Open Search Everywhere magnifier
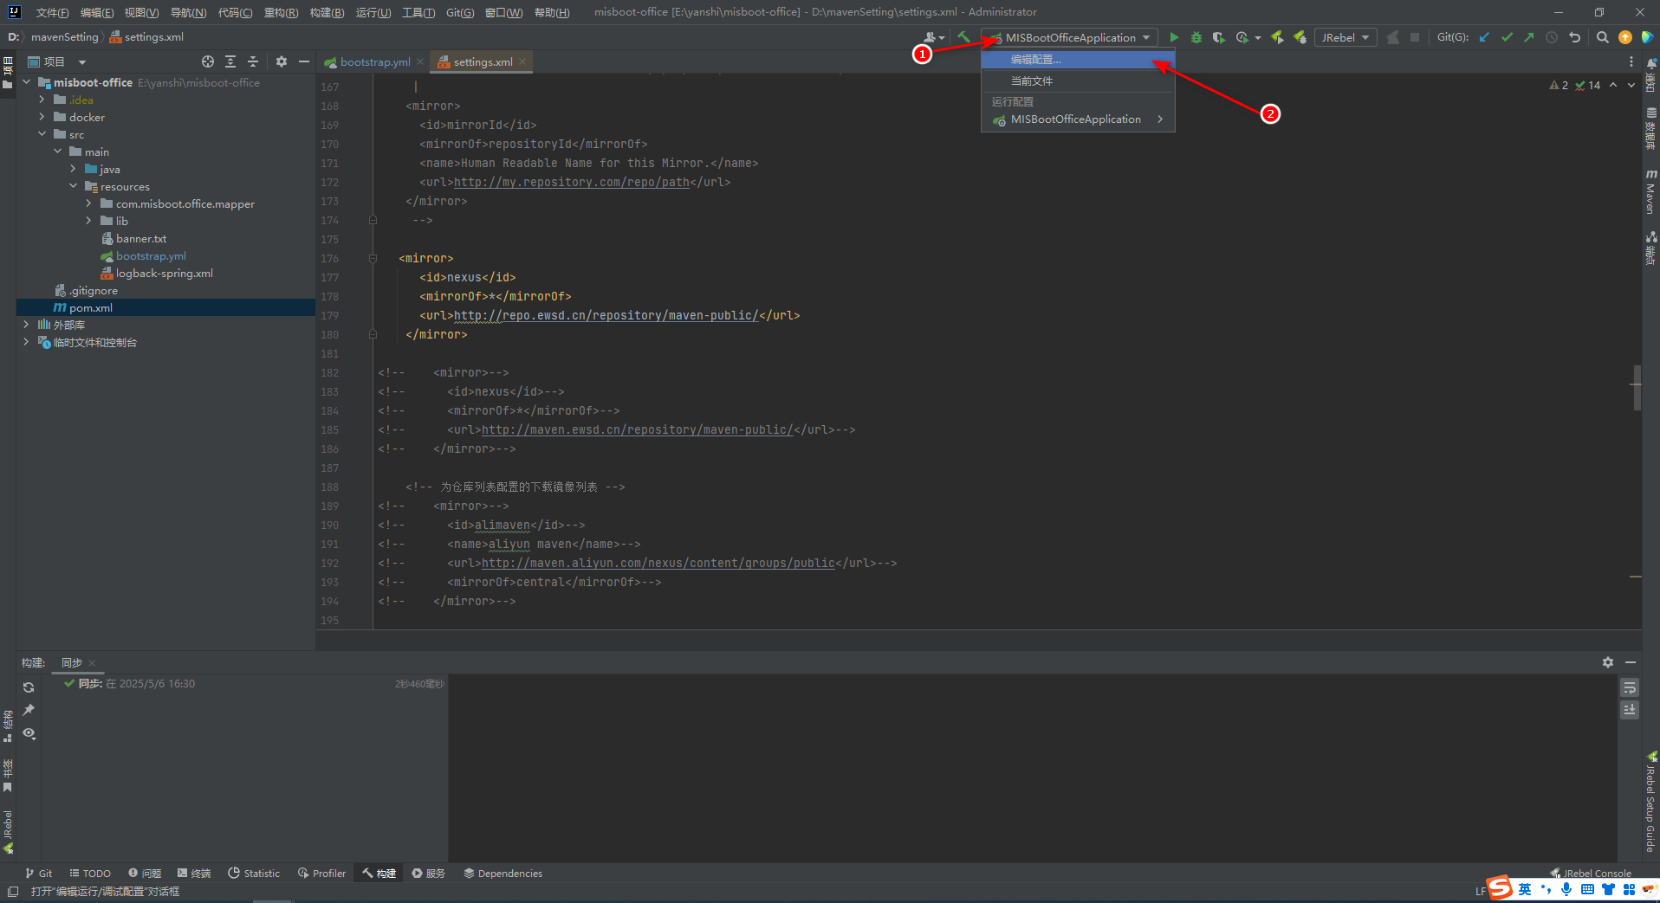This screenshot has height=903, width=1660. (1602, 37)
